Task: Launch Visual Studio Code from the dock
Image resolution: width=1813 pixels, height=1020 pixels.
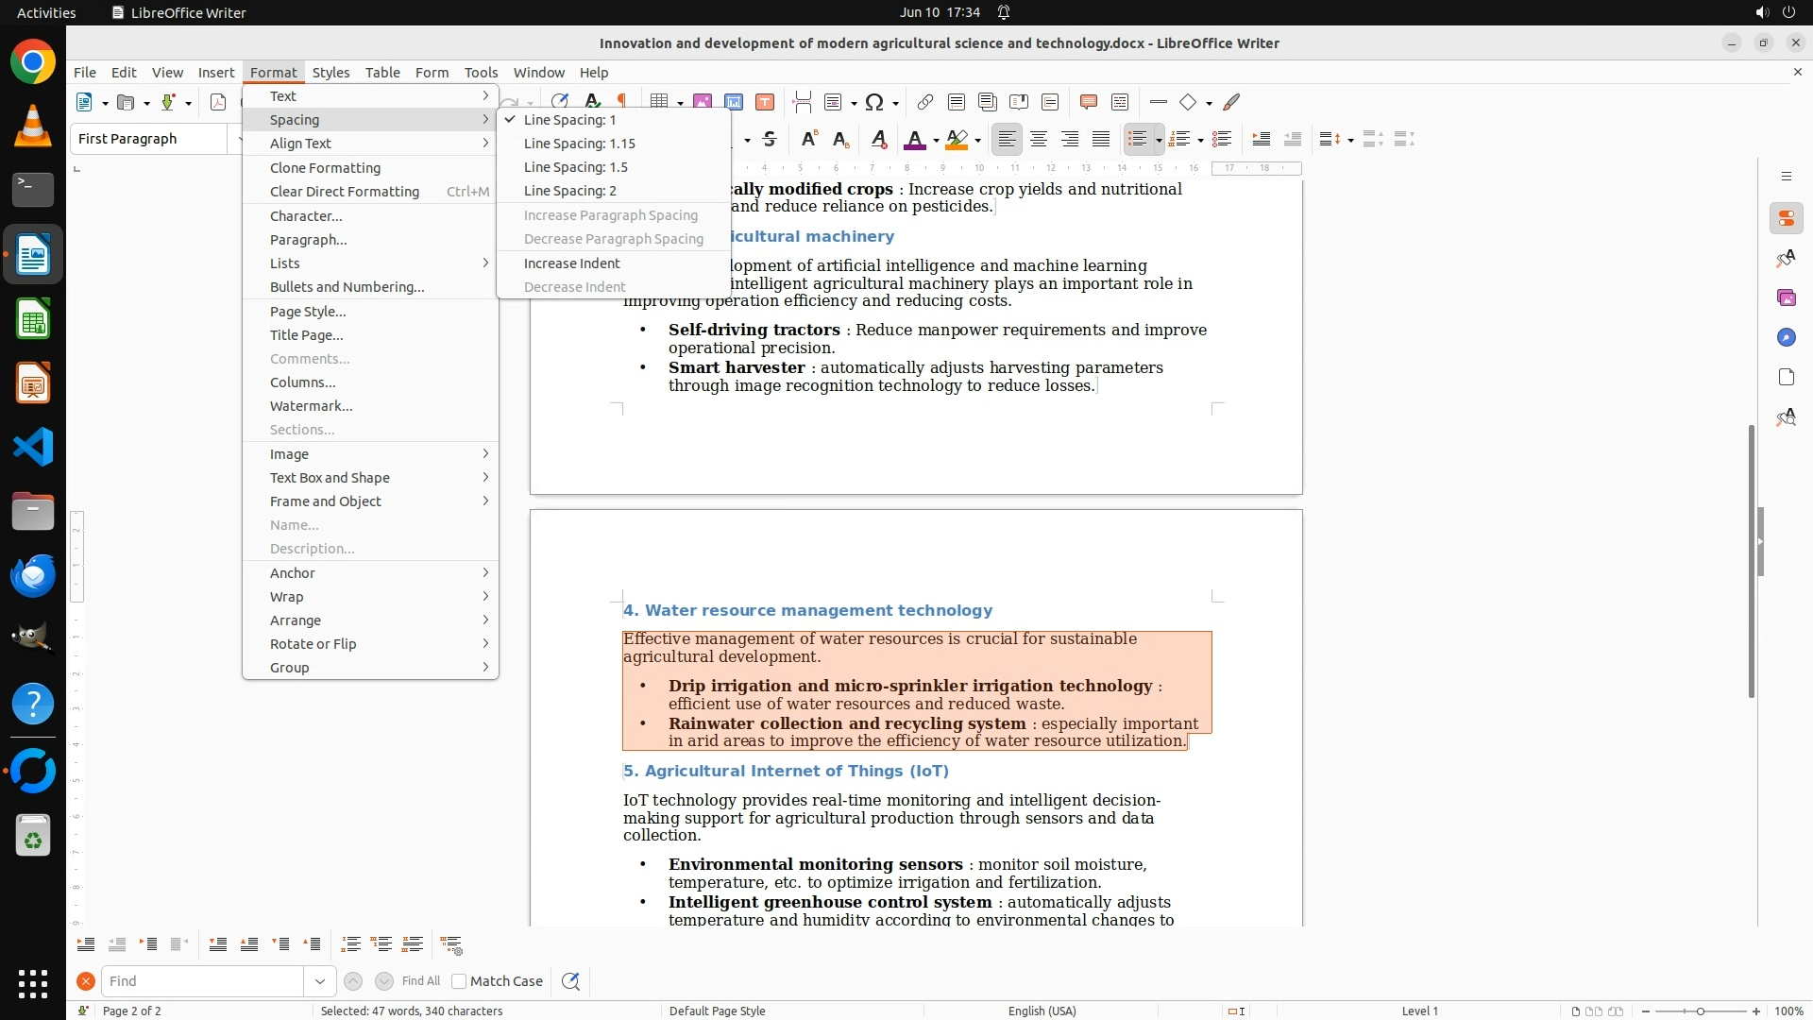Action: [x=33, y=447]
